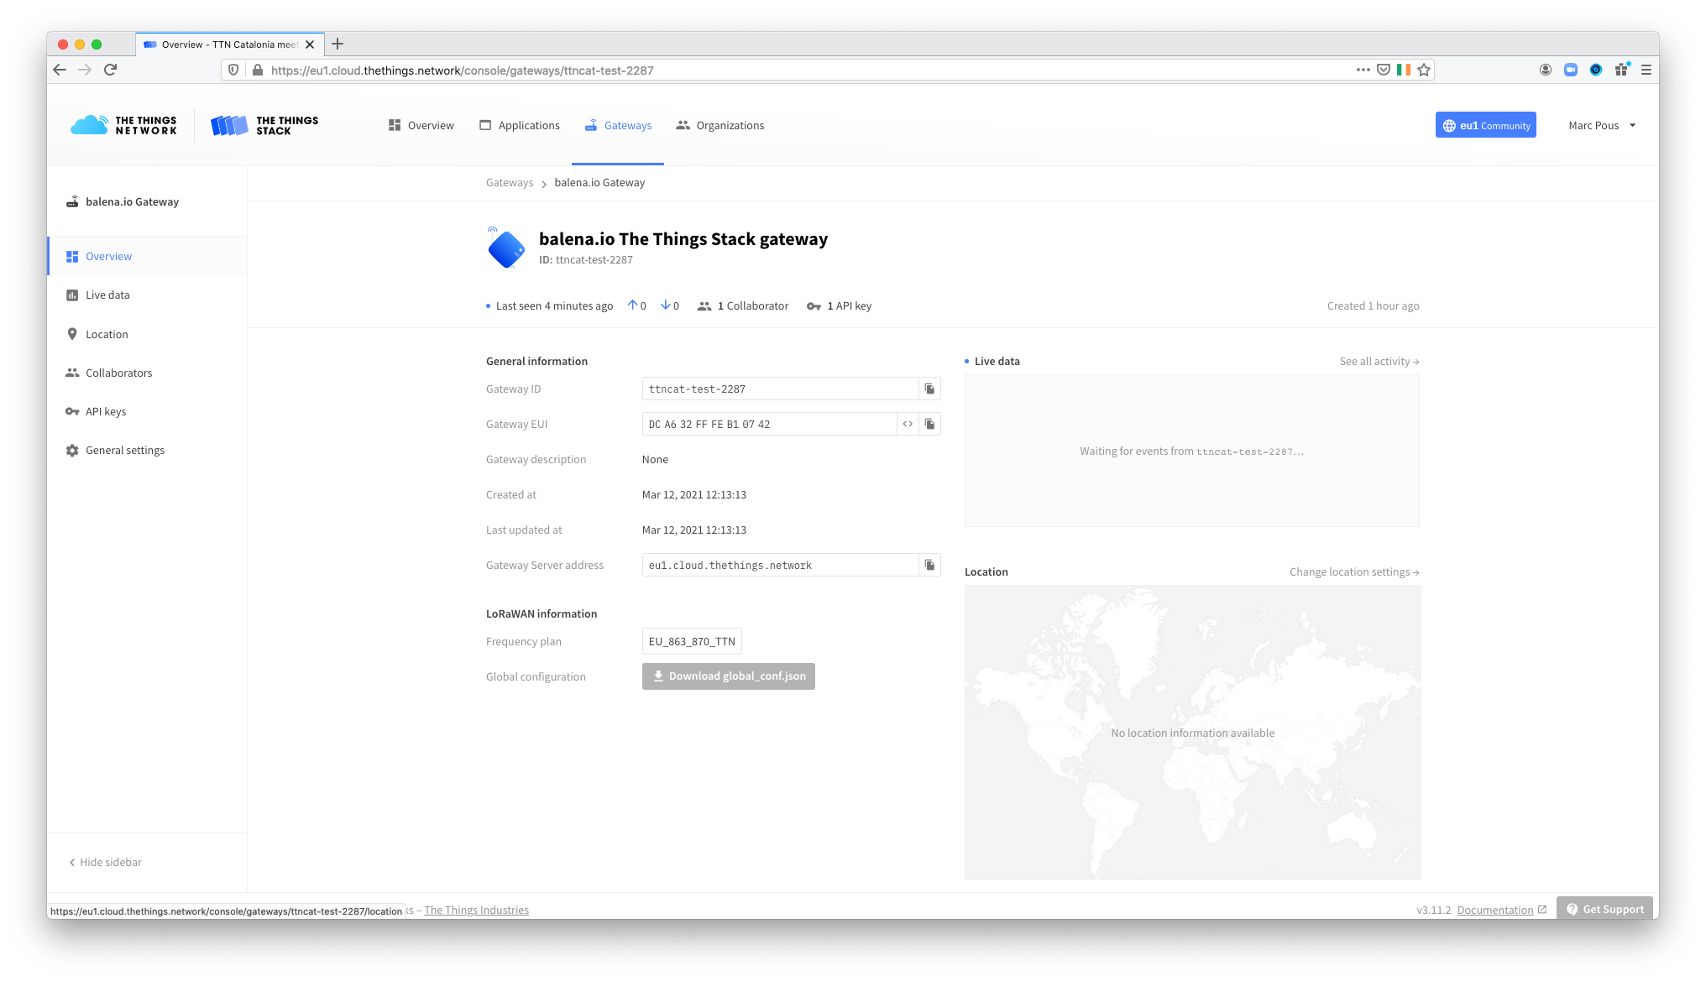Expand Marc Pous user dropdown
1706x981 pixels.
[x=1602, y=126]
